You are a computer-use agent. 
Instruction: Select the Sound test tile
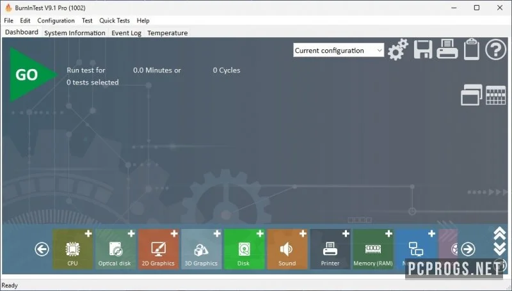point(287,249)
